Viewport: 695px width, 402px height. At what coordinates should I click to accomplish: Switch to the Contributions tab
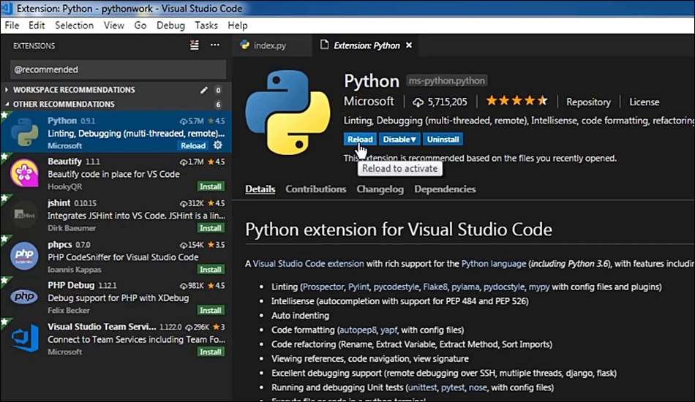click(315, 189)
